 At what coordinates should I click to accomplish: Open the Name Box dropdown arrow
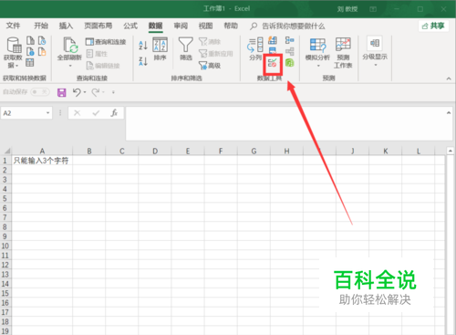pos(47,113)
